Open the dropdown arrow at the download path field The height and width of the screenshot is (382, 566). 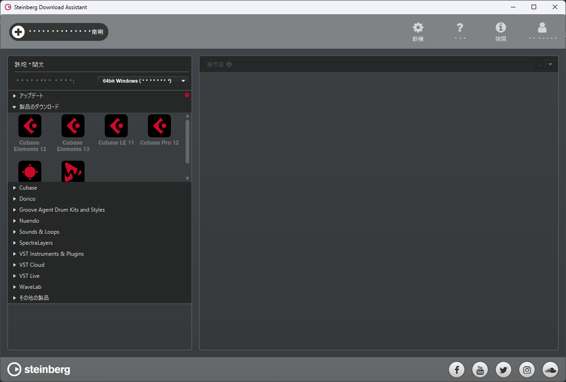point(550,65)
